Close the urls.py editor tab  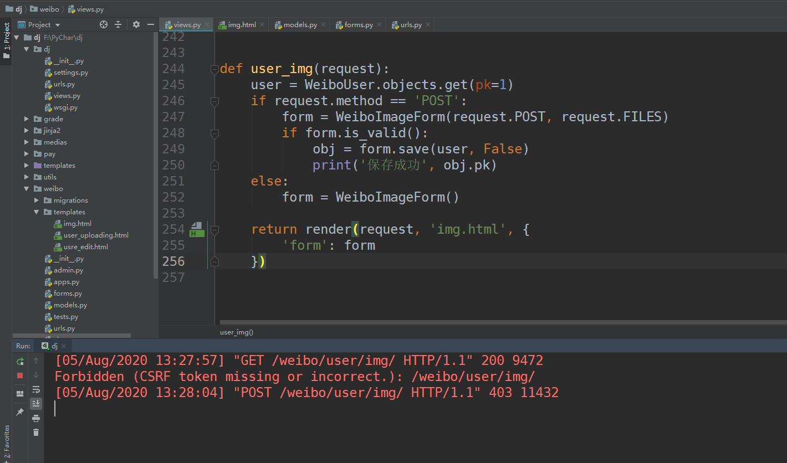(428, 24)
